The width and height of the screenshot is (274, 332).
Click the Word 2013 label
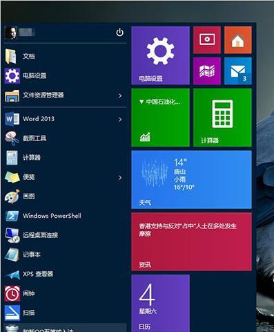pos(39,119)
